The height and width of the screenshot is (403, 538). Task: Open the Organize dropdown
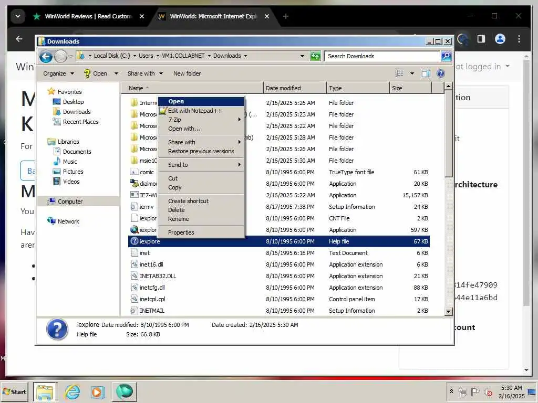58,73
